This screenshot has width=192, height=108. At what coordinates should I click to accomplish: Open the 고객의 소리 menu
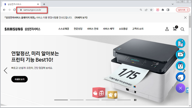pyautogui.click(x=138, y=29)
